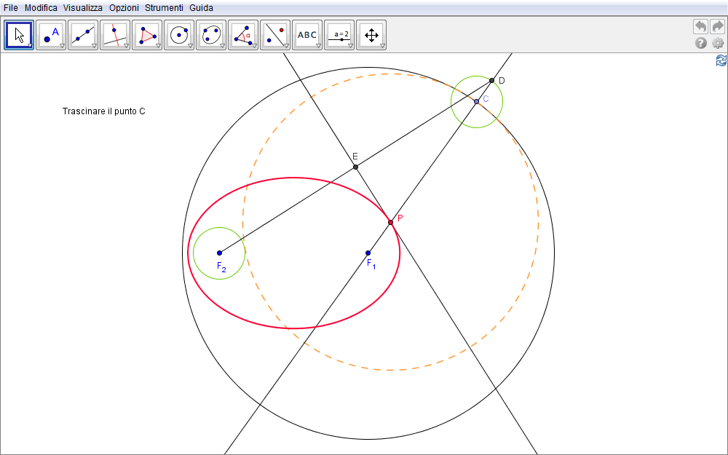Viewport: 728px width, 455px height.
Task: Expand the Move Graphics View tool dropdown arrow
Action: click(382, 46)
